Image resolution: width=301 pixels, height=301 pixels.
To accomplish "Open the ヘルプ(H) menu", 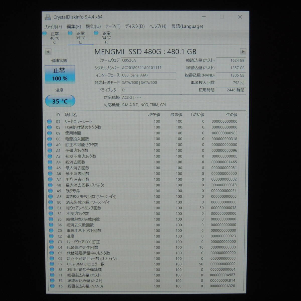I will click(158, 27).
